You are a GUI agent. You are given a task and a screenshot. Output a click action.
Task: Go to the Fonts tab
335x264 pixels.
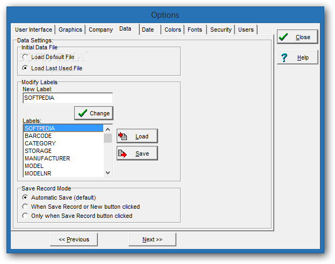(195, 30)
